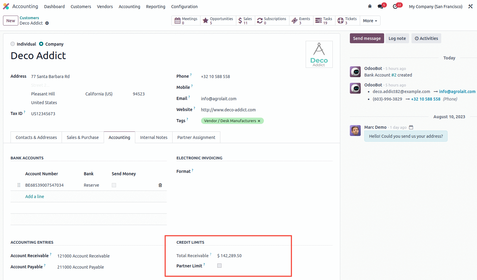Open the Accounting app logo icon

point(6,6)
